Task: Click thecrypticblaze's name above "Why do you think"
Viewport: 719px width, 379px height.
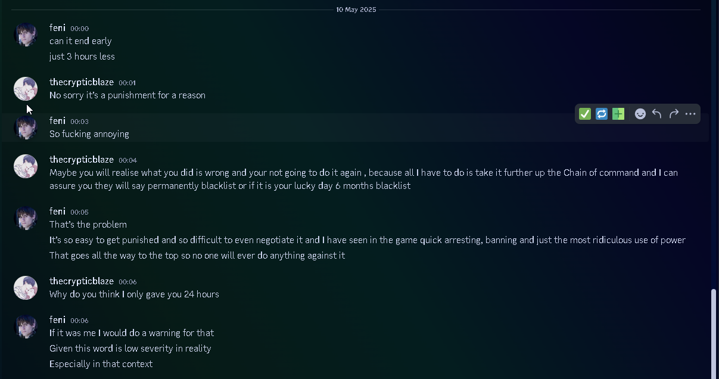Action: (82, 281)
